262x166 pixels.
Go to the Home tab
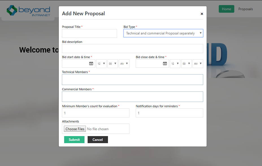[x=226, y=9]
